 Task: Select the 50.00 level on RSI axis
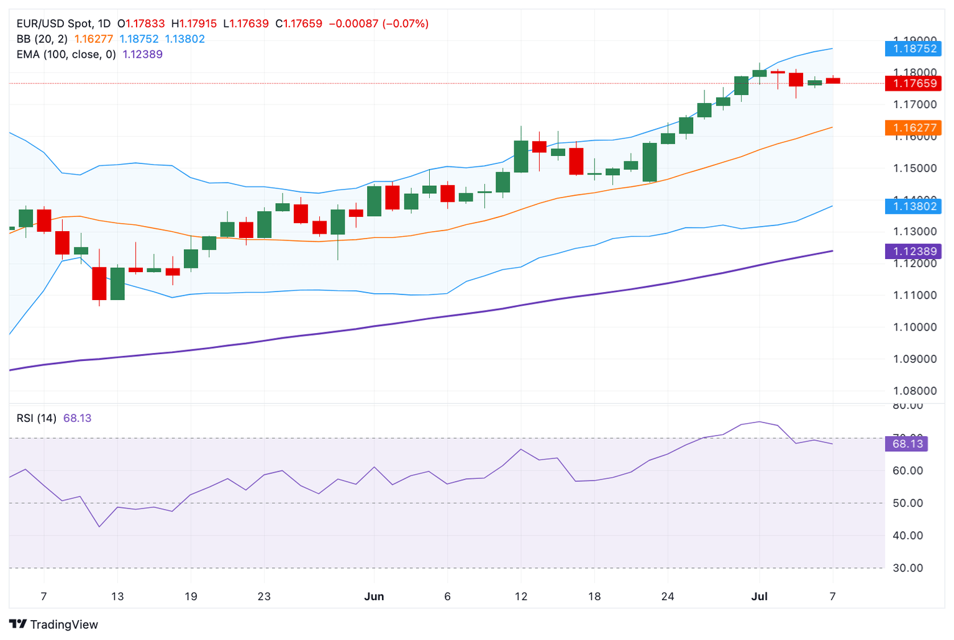(907, 503)
